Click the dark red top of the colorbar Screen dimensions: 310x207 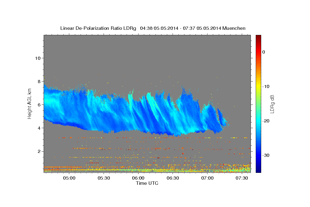(258, 37)
